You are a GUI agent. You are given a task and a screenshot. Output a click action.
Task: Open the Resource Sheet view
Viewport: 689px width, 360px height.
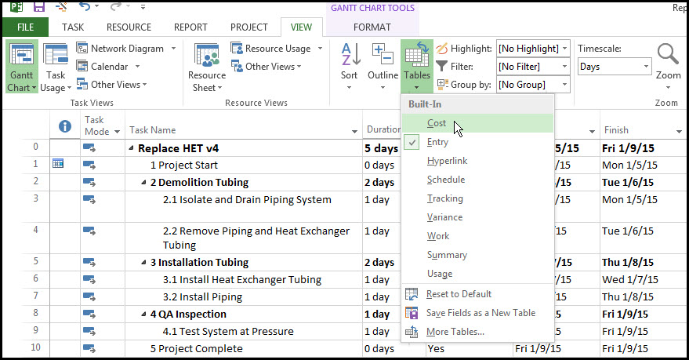pos(206,67)
